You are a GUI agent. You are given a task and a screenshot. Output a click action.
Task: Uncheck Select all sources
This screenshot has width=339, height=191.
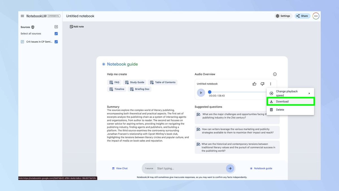(56, 33)
